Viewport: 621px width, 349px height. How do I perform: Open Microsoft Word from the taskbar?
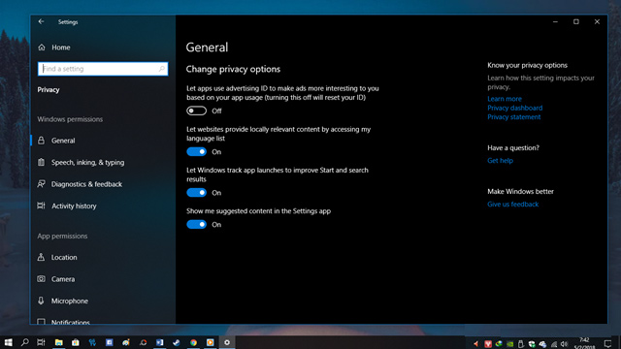[x=159, y=342]
